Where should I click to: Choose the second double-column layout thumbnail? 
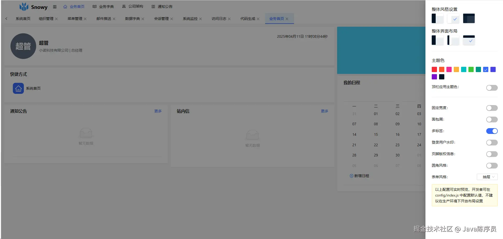pyautogui.click(x=453, y=40)
